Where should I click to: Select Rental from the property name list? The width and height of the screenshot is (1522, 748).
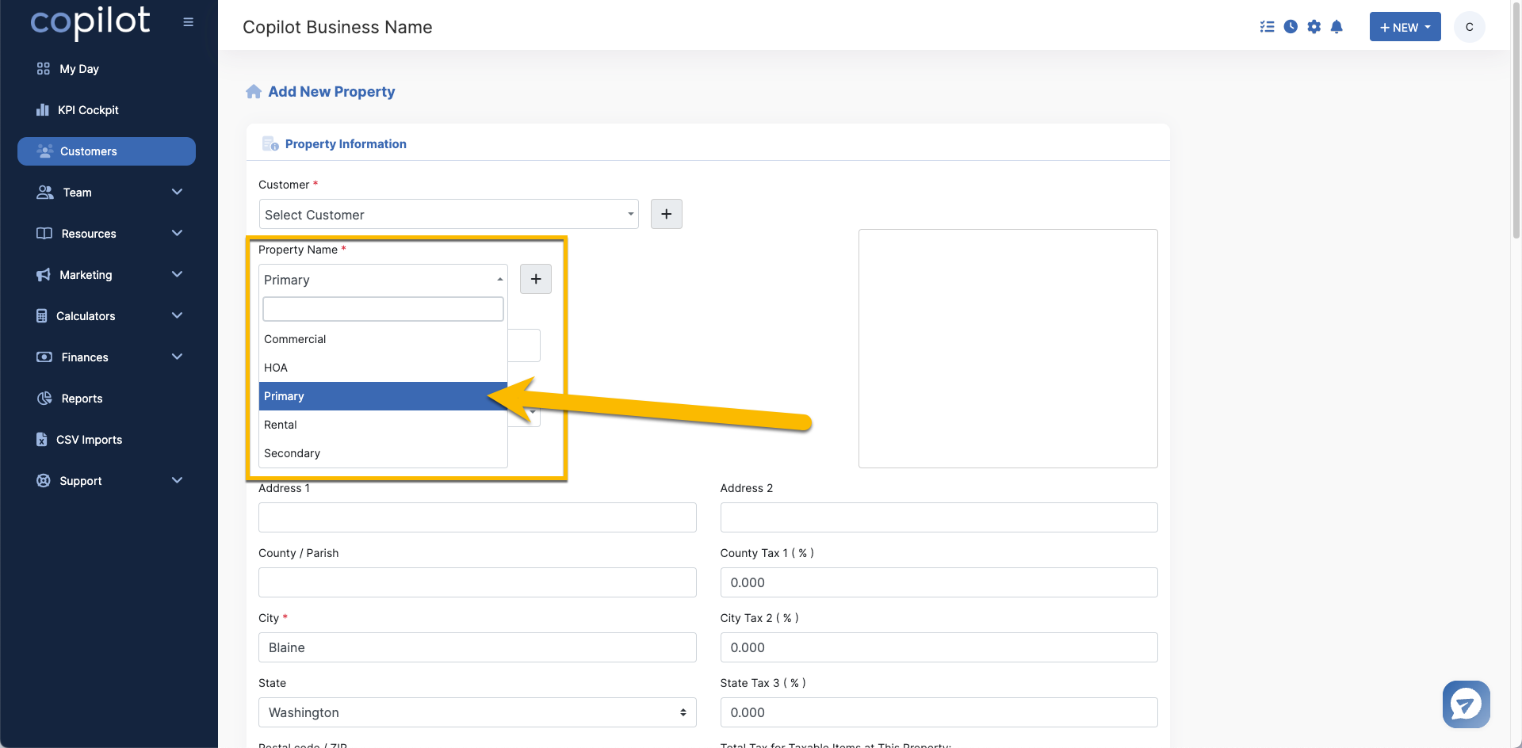click(383, 425)
